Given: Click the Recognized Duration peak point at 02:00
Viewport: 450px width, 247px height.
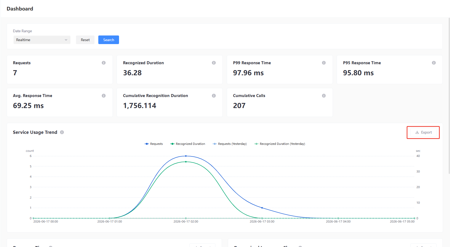Looking at the screenshot, I should coord(186,162).
